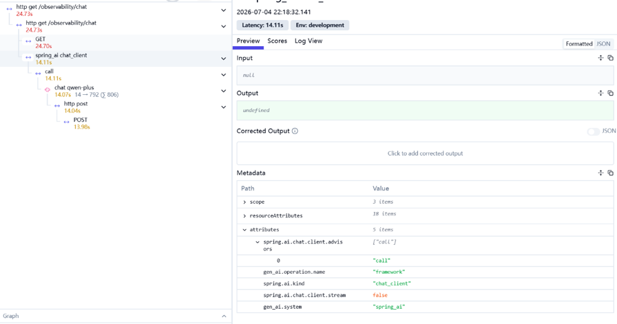Expand the Input section icon

pos(600,58)
